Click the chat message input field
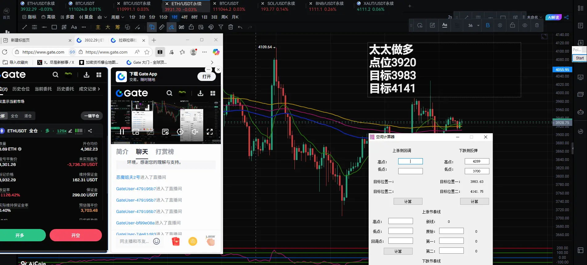The width and height of the screenshot is (587, 265). pyautogui.click(x=134, y=241)
